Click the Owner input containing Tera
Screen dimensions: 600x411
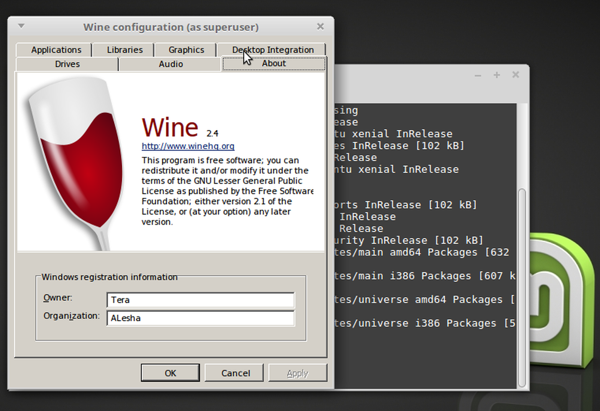[200, 300]
